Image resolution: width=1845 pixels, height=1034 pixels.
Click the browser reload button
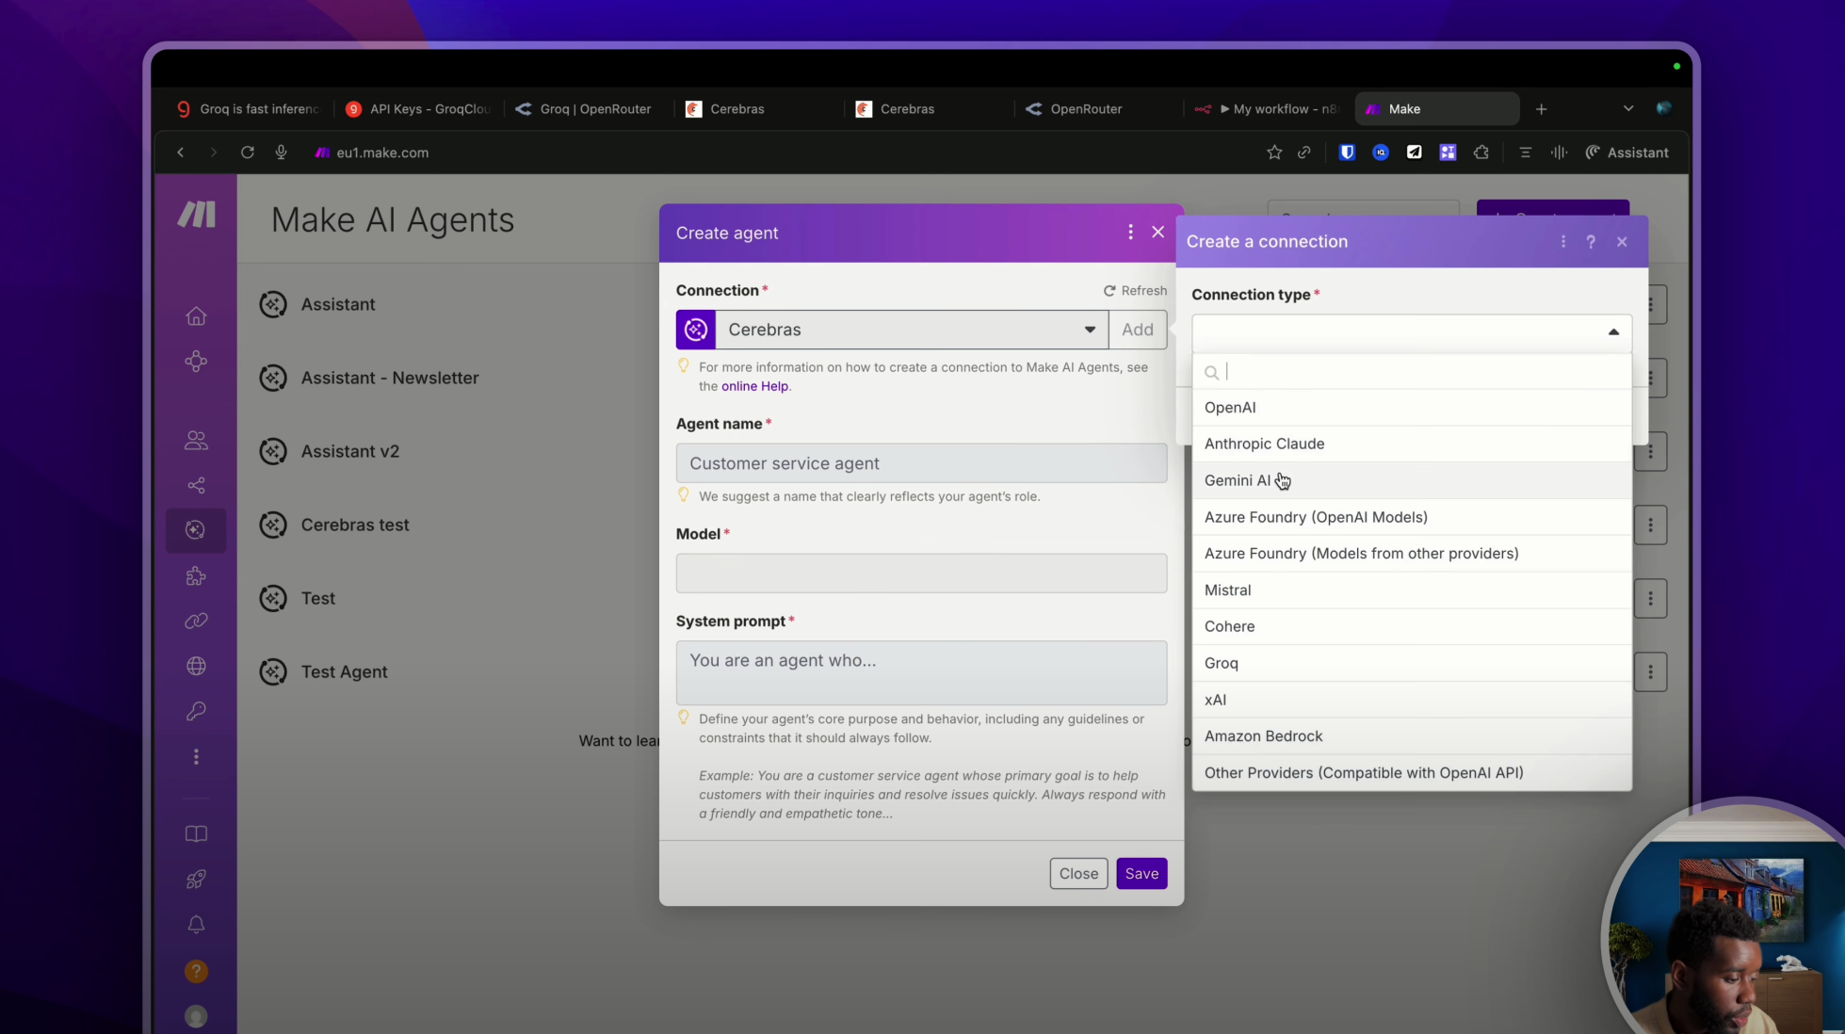[247, 153]
